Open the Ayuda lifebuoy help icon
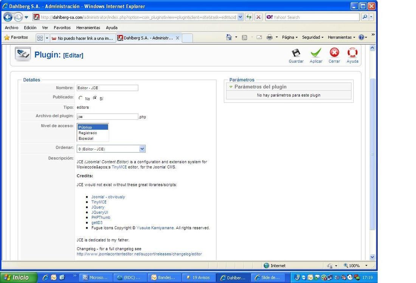This screenshot has height=283, width=416. point(352,53)
